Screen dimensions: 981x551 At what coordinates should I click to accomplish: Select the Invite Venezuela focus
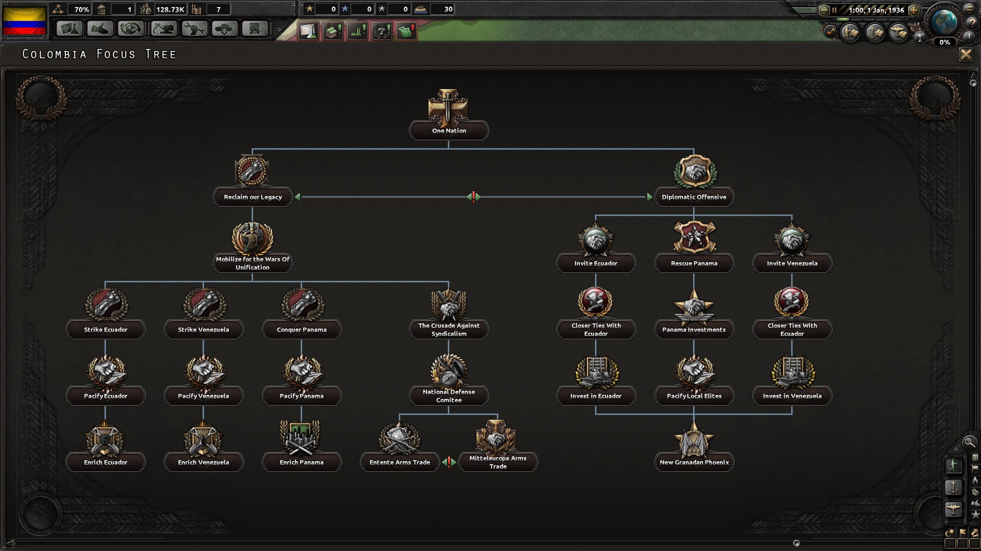tap(792, 248)
